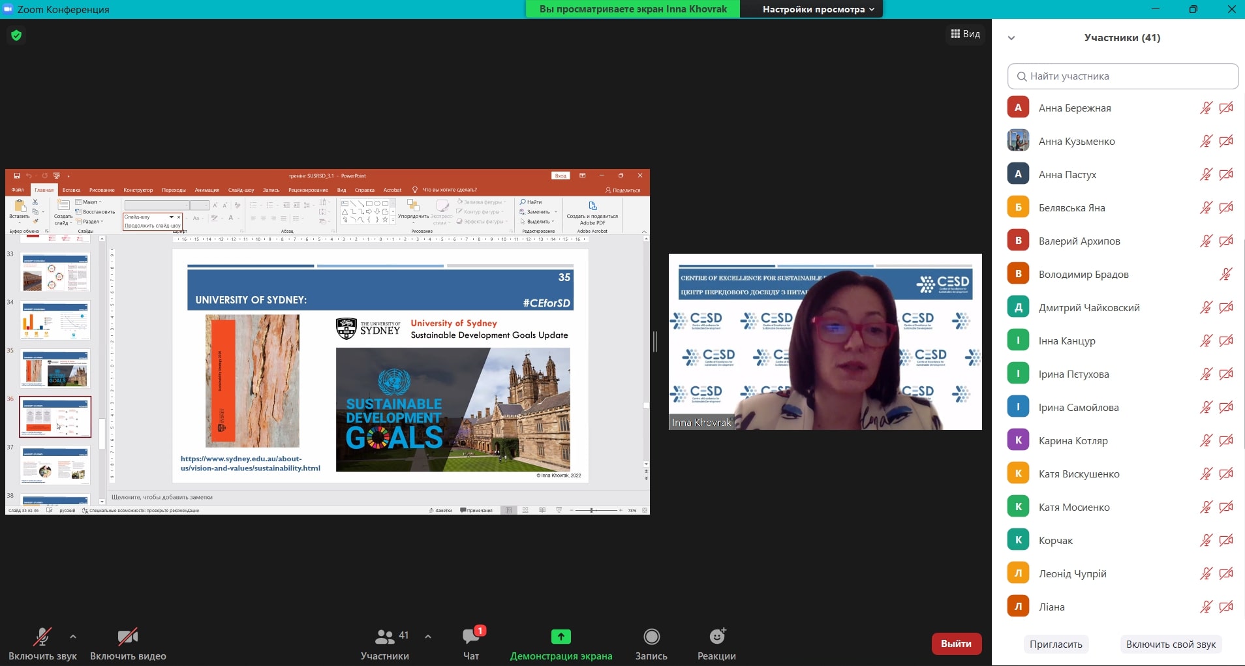Click Найти find tool in ribbon
1245x666 pixels.
pyautogui.click(x=531, y=202)
